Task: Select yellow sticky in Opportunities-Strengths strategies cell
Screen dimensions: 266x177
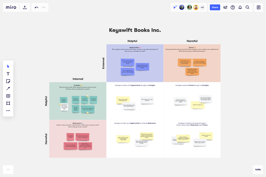Action: 123,100
